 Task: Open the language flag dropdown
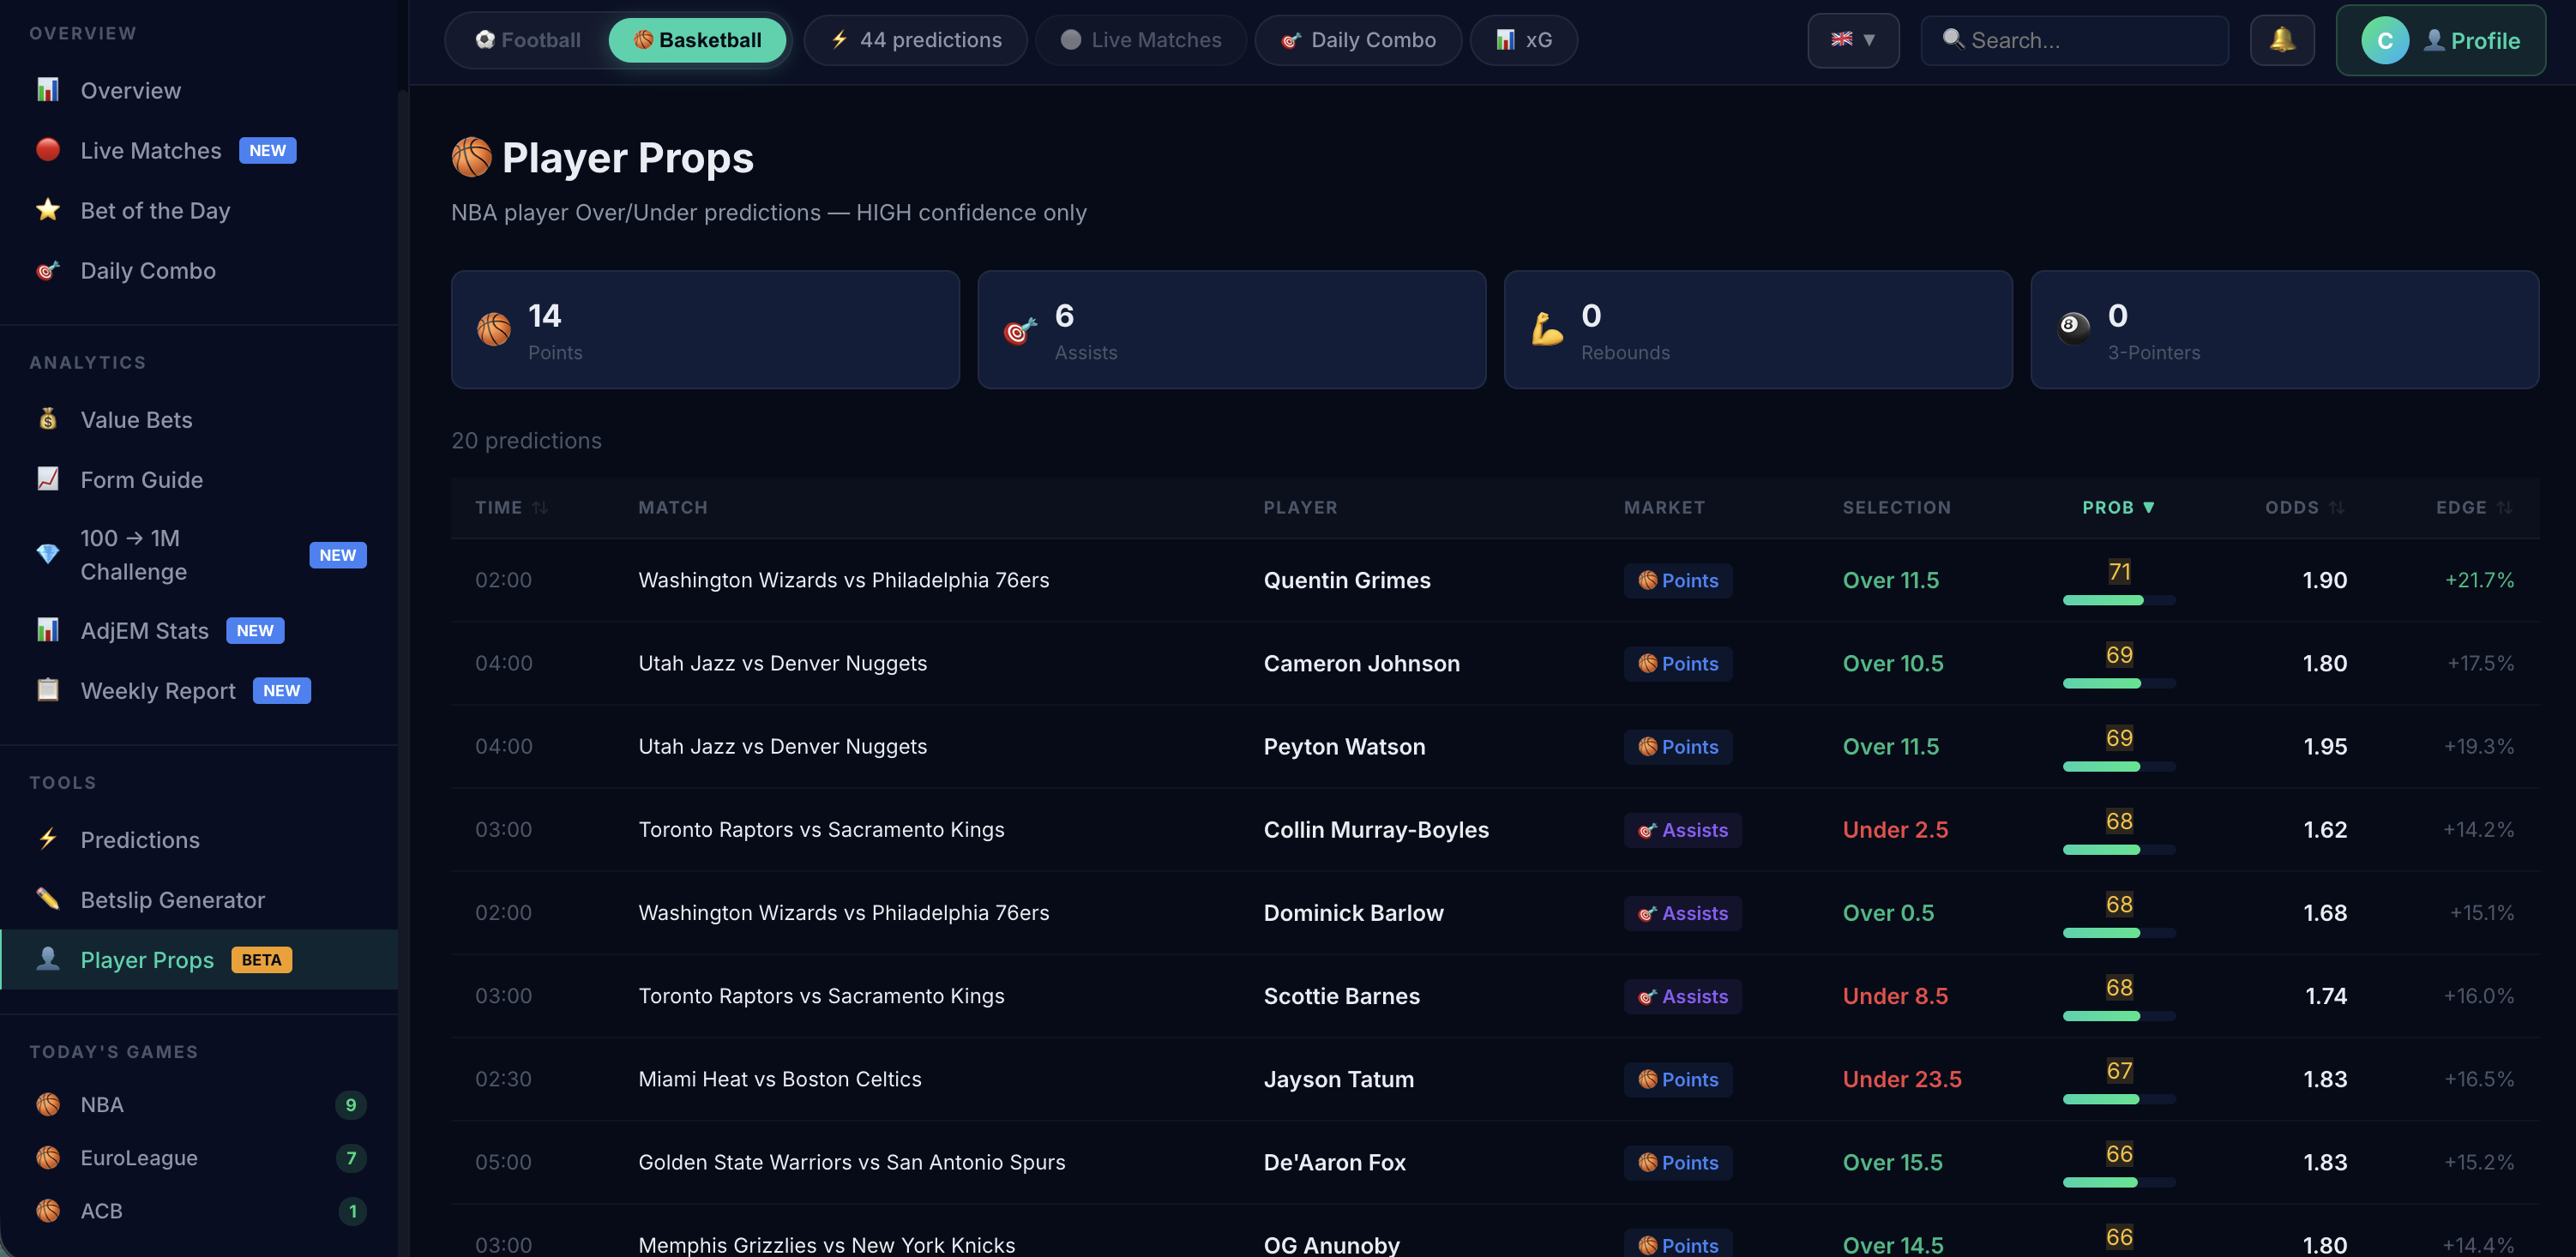[1852, 40]
